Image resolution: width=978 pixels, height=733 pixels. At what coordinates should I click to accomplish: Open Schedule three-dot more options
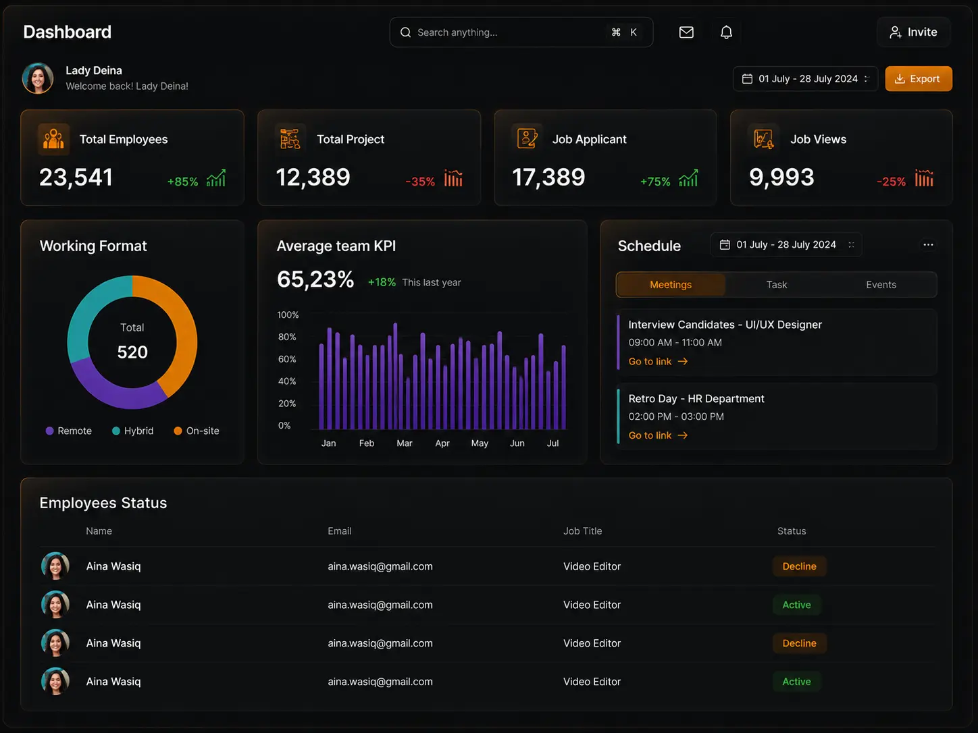point(929,244)
